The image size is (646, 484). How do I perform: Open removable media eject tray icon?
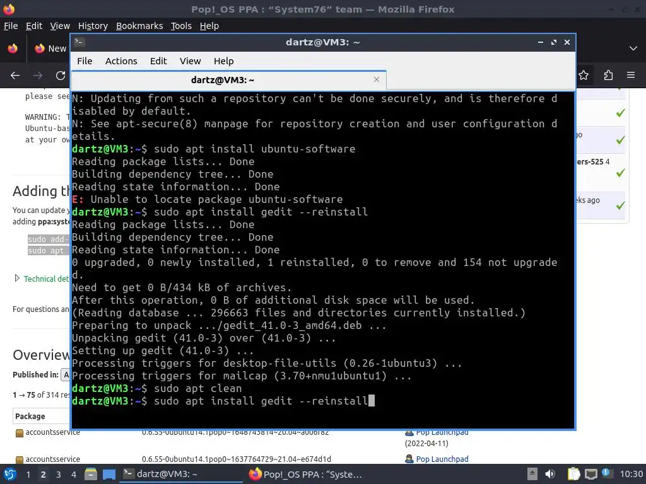[x=532, y=474]
